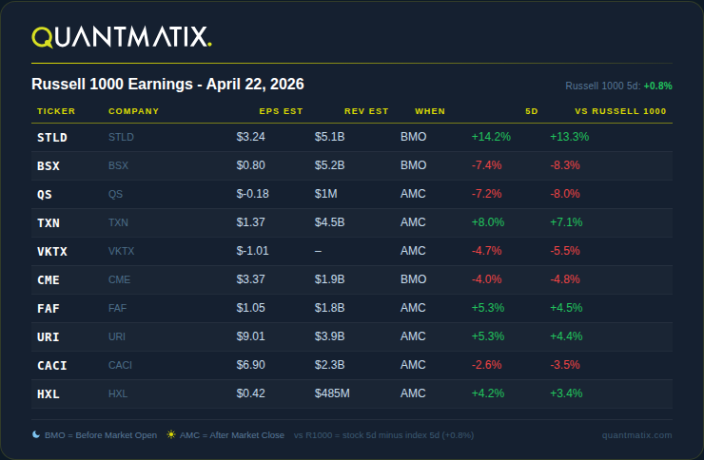Click the +13.3% vs Russell value for STLD

[x=569, y=137]
